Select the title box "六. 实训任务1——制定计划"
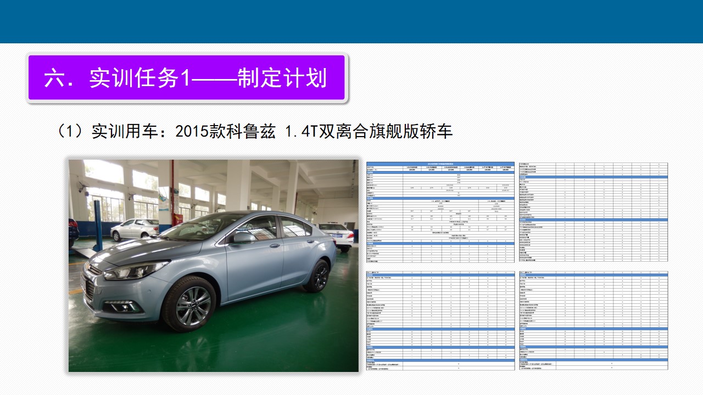 pos(186,77)
